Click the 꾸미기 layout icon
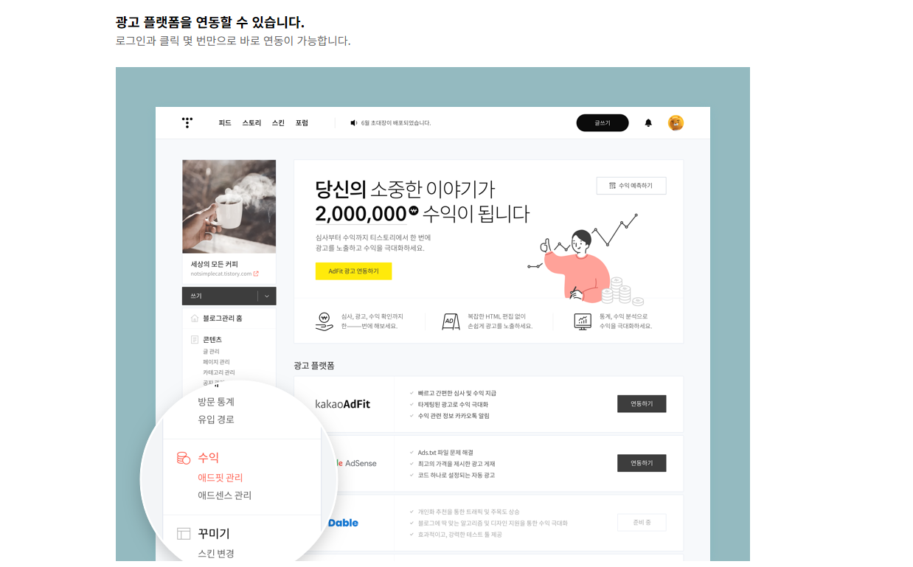 (x=184, y=534)
